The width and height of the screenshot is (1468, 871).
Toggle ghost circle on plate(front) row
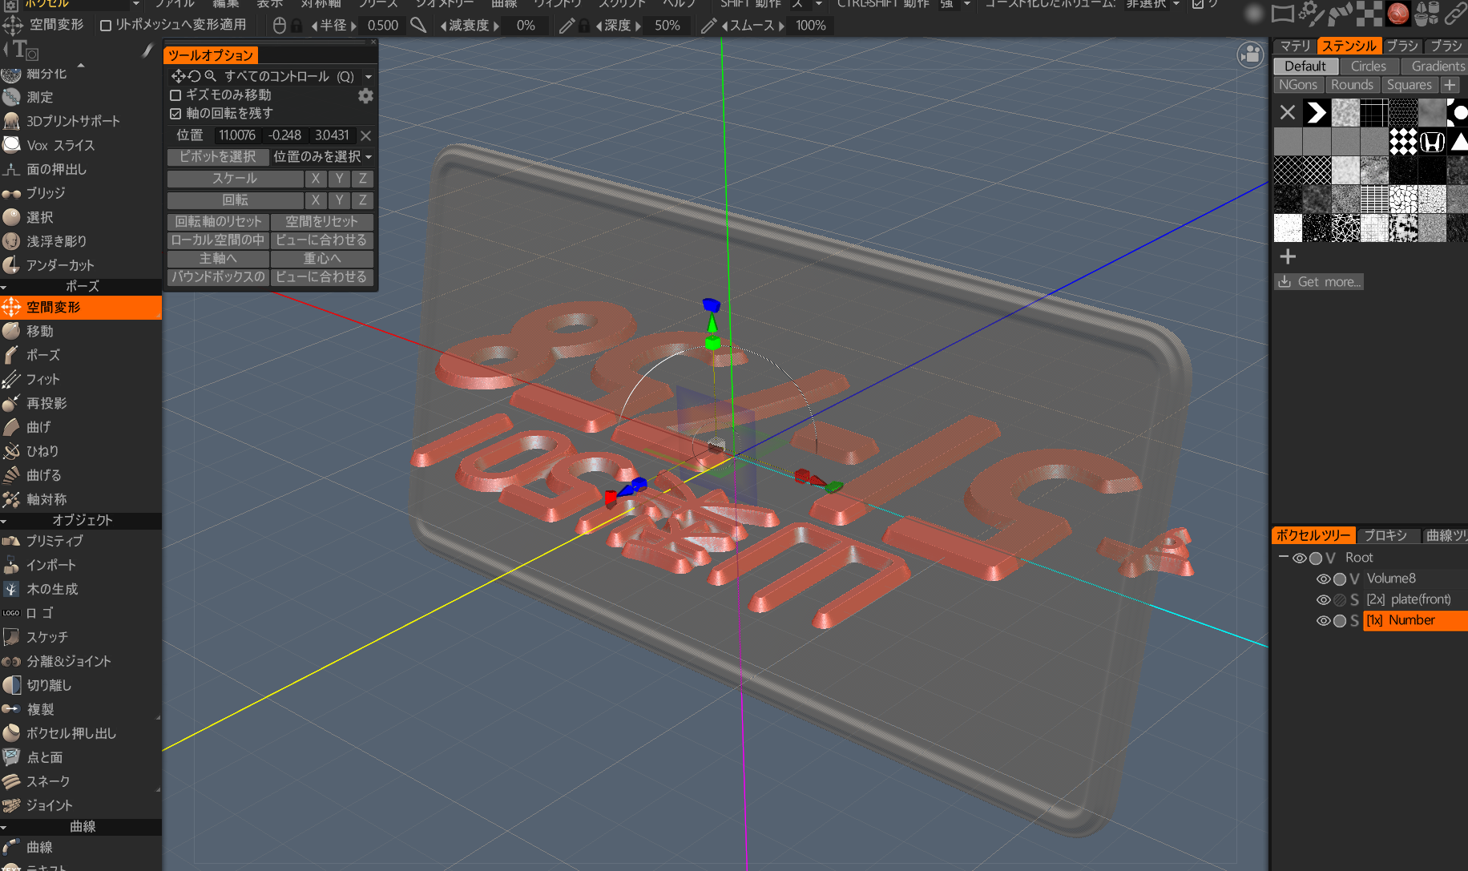tap(1340, 599)
